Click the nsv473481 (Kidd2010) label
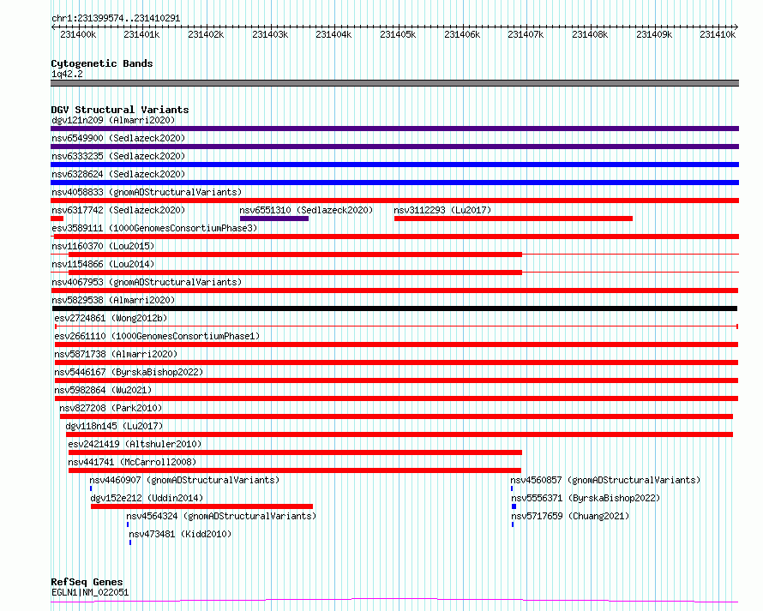 click(x=180, y=534)
